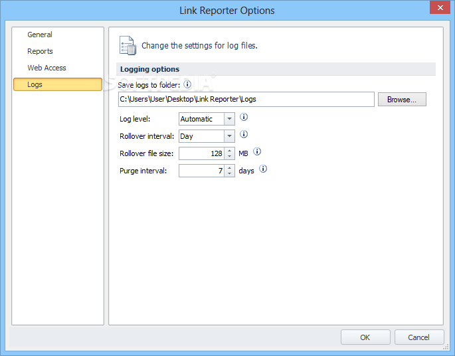Click the info icon beside Purge interval days

[263, 169]
